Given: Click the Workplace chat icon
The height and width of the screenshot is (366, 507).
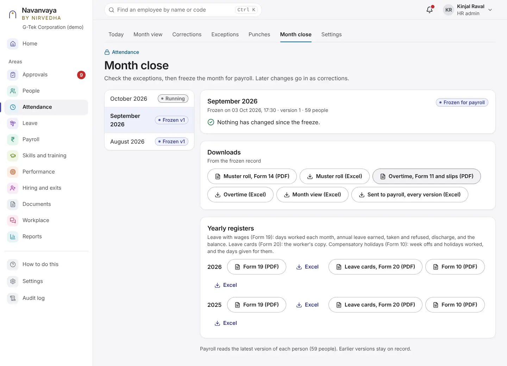Looking at the screenshot, I should (13, 220).
